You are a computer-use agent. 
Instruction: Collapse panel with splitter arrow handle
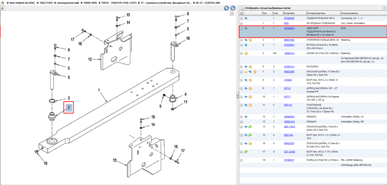[238, 95]
